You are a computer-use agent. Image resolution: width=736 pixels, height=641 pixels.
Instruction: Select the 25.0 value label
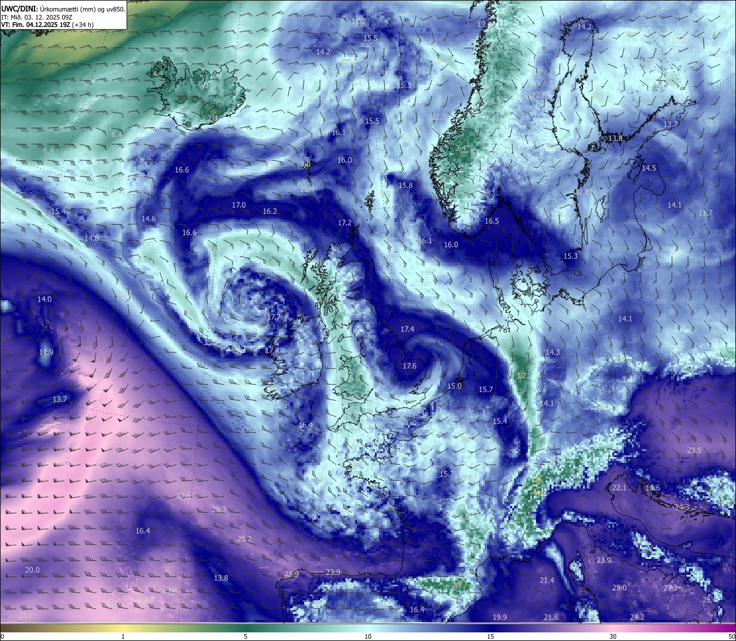coord(619,588)
